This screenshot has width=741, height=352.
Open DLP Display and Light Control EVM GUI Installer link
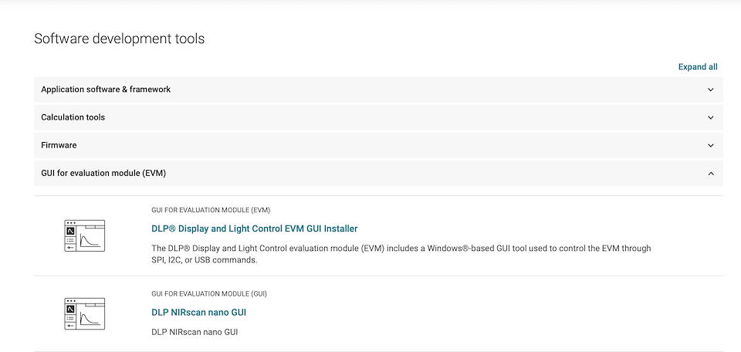tap(254, 228)
